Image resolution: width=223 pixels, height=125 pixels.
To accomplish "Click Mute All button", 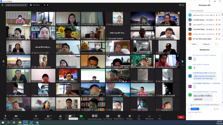I will click(x=206, y=44).
